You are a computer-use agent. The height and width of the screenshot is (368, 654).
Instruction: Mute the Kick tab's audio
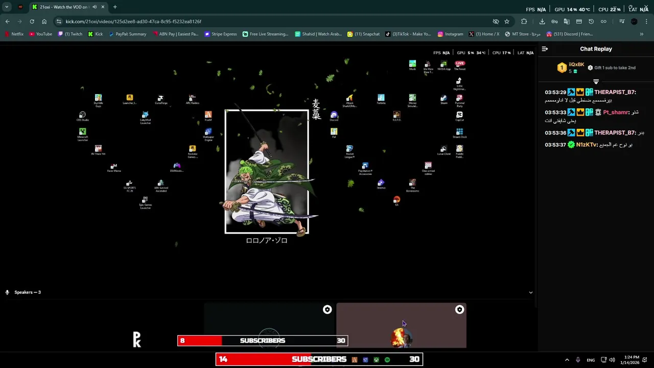click(x=95, y=7)
